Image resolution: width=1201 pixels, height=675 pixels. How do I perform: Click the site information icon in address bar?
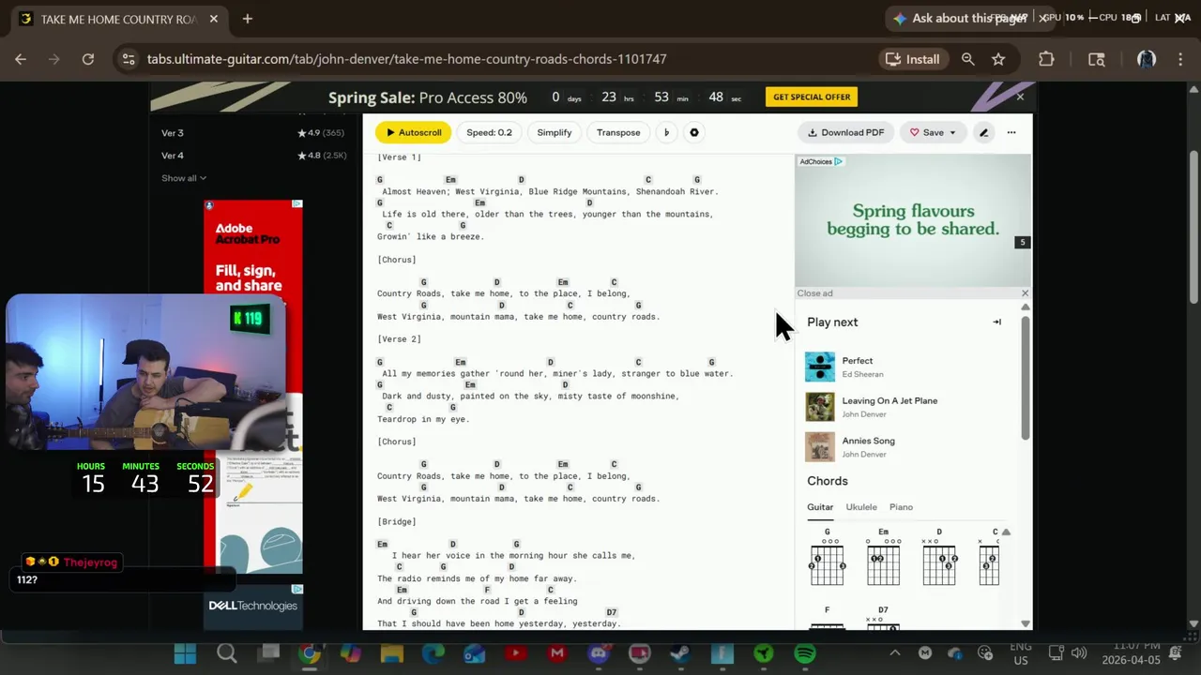[129, 59]
